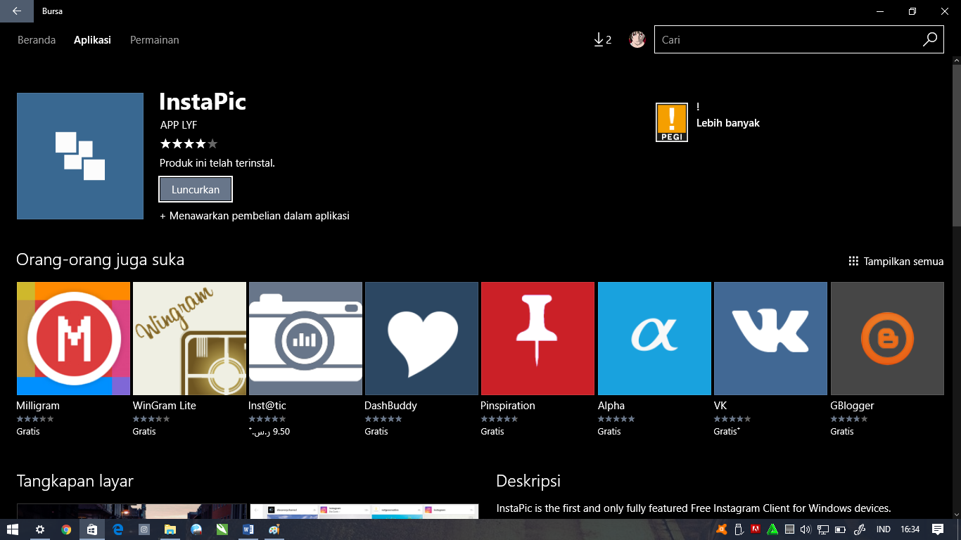The height and width of the screenshot is (540, 961).
Task: Click the Pinspiration app name
Action: [508, 406]
